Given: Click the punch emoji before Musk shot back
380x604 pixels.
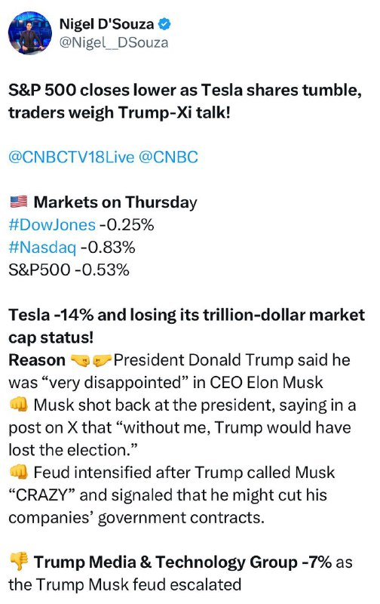Looking at the screenshot, I should pyautogui.click(x=18, y=405).
